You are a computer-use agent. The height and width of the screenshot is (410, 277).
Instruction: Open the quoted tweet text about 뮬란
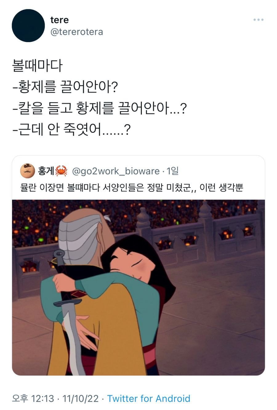132,187
